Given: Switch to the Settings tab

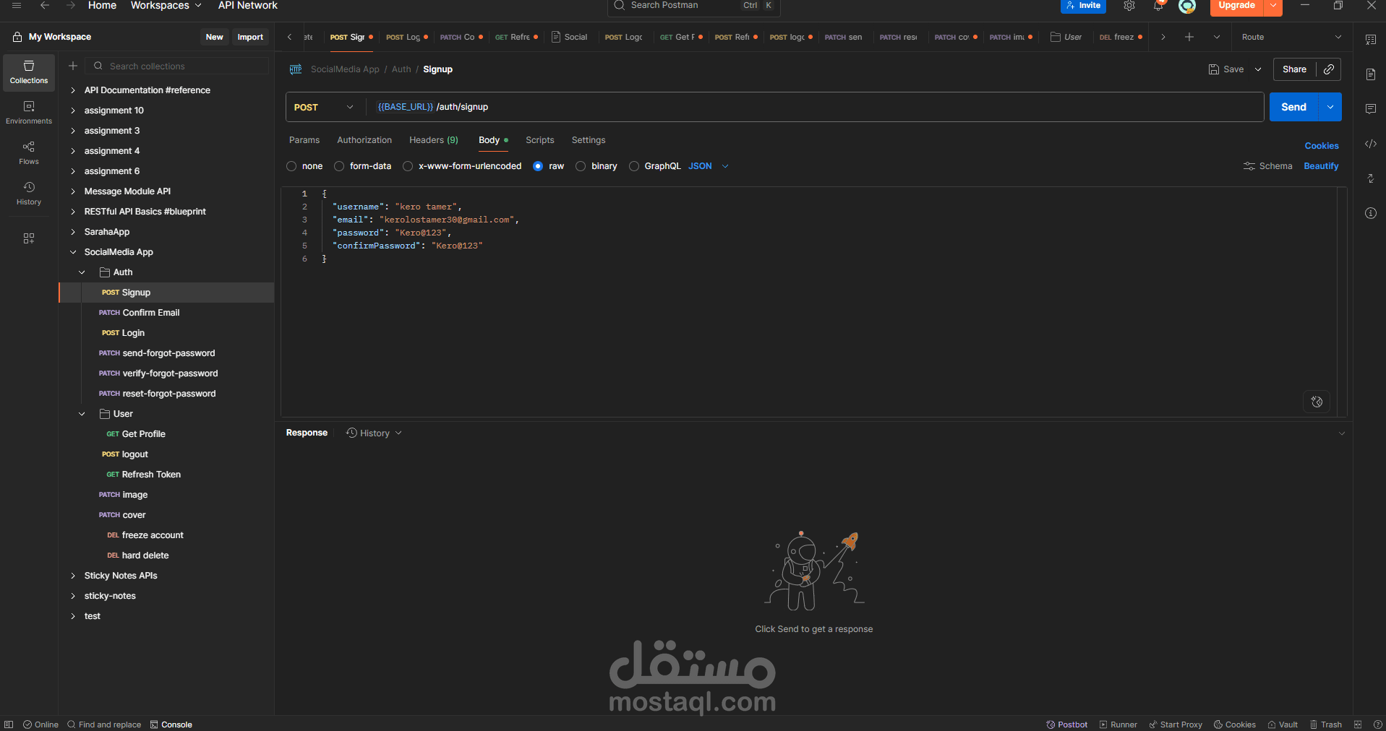Looking at the screenshot, I should [x=589, y=140].
